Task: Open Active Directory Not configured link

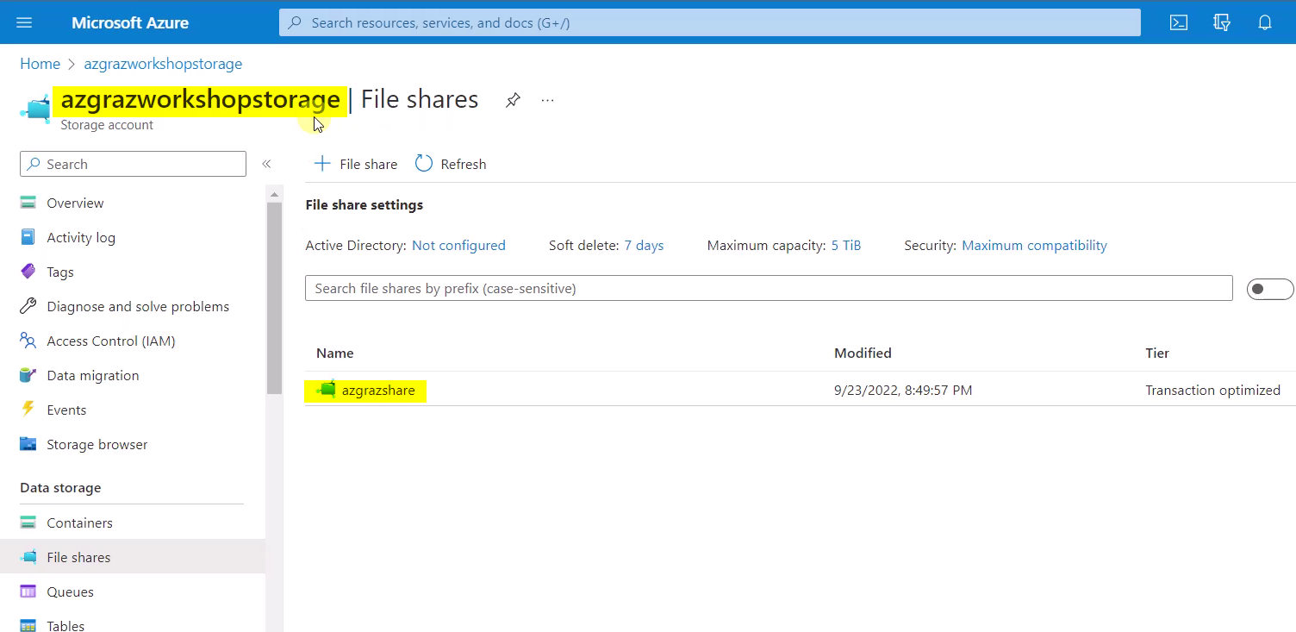Action: [x=458, y=246]
